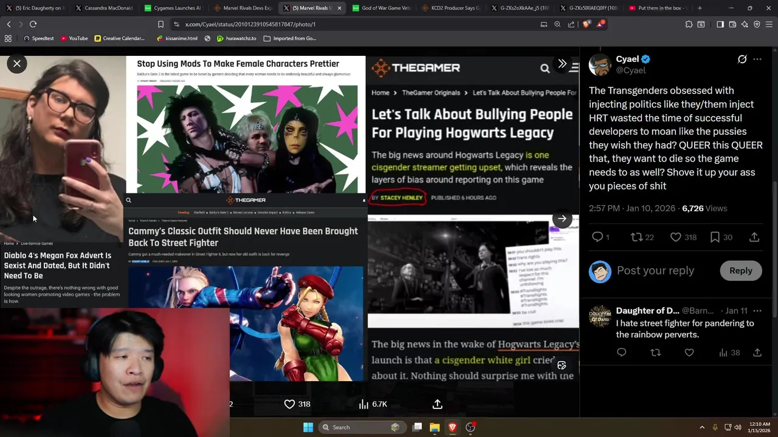The width and height of the screenshot is (778, 437).
Task: Switch to the Marvel Rivals Devs tab
Action: pos(242,8)
